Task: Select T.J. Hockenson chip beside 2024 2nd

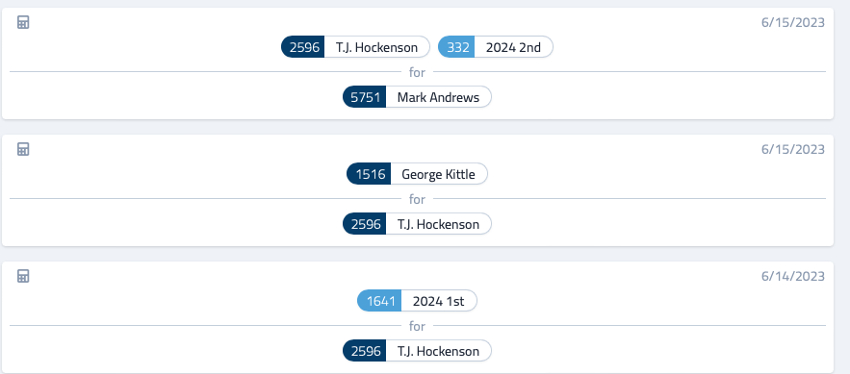Action: [x=355, y=47]
